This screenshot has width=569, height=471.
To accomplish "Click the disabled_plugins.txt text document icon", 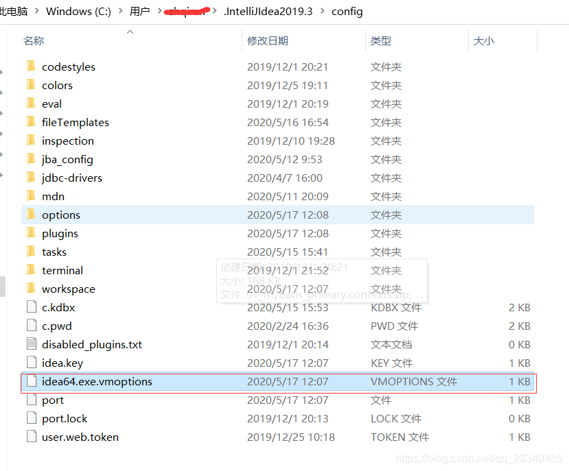I will coord(32,343).
